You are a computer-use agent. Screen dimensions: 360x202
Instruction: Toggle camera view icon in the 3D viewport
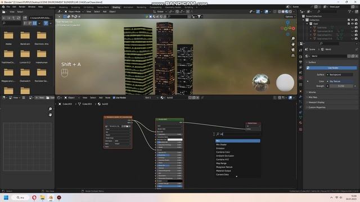click(293, 50)
